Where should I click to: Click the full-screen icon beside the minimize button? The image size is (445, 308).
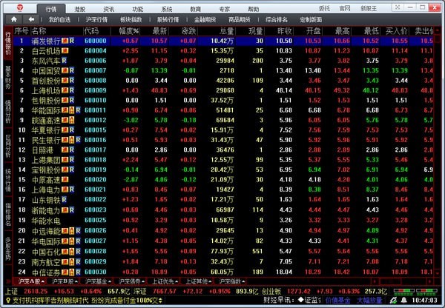coord(398,7)
